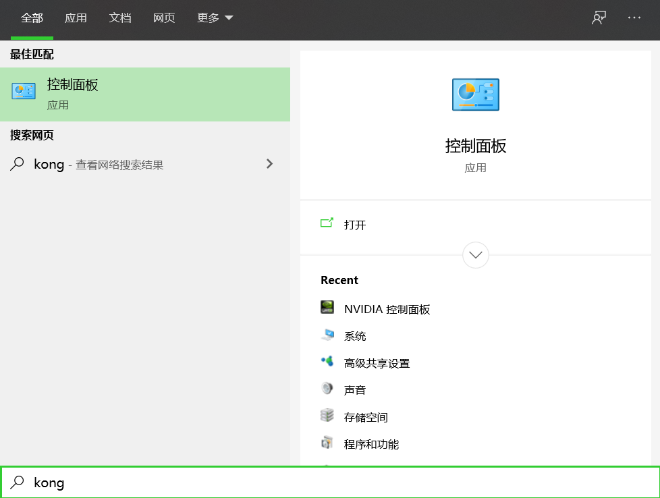660x498 pixels.
Task: Click the ellipsis options icon
Action: [633, 18]
